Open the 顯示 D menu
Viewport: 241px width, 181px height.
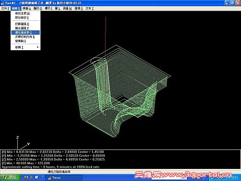[38, 9]
